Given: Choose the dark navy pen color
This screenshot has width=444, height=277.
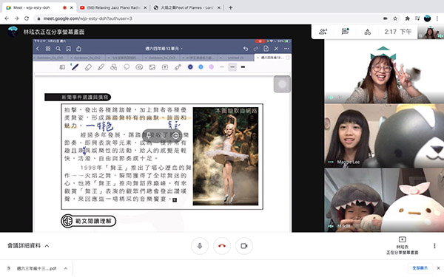Looking at the screenshot, I should pyautogui.click(x=190, y=67).
